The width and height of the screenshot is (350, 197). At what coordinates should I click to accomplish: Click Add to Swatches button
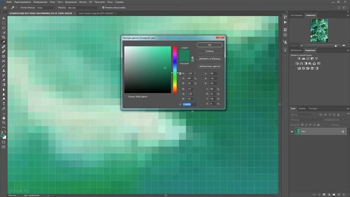tap(209, 59)
